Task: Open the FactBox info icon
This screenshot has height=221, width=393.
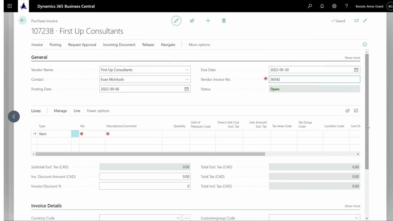Action: coord(365,45)
